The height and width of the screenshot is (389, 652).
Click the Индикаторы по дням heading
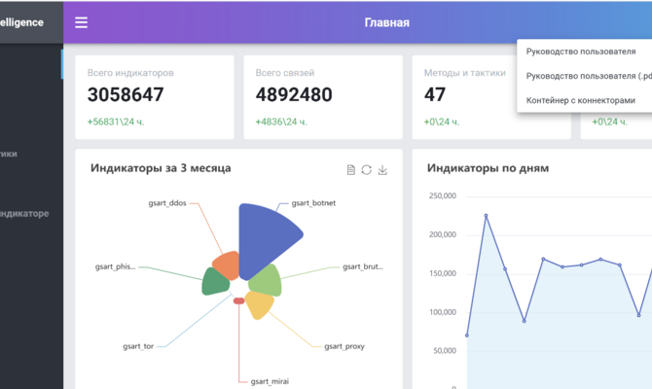point(488,168)
